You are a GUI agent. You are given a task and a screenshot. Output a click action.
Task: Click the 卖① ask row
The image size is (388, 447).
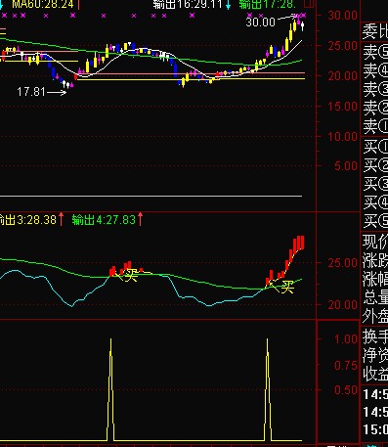[374, 126]
